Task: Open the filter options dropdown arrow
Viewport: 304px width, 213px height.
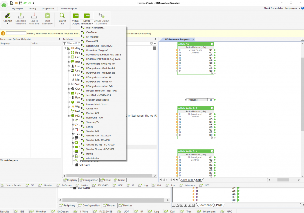Action: point(155,43)
